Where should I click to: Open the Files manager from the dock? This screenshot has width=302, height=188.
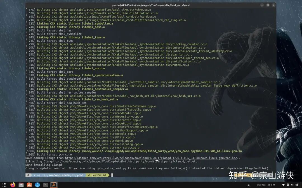tap(21, 185)
